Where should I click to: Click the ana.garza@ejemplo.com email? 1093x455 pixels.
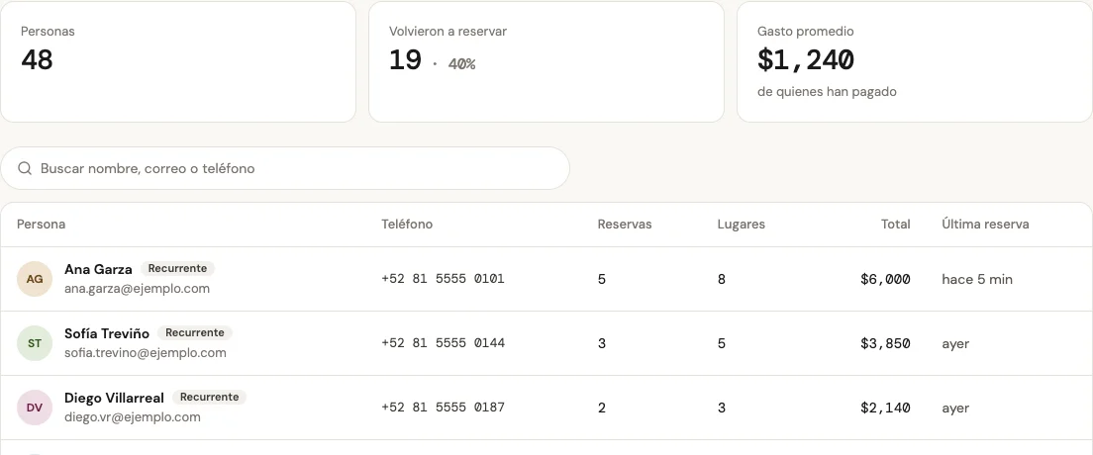pyautogui.click(x=138, y=289)
